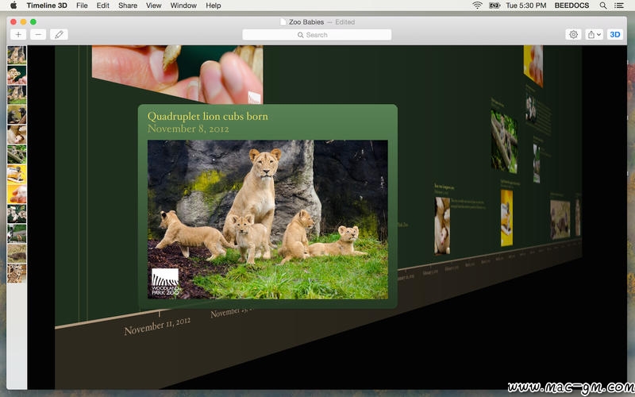Click the timeline search field
The height and width of the screenshot is (397, 635).
[x=317, y=35]
